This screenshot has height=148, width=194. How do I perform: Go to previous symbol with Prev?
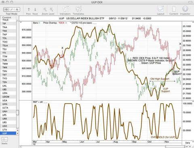(29, 9)
